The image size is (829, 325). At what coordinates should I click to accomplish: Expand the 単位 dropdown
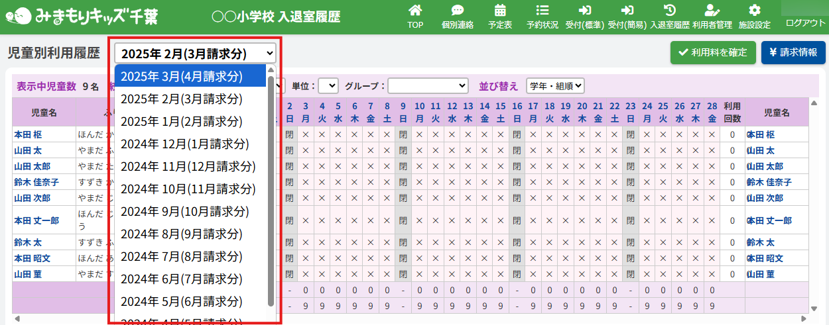[x=328, y=86]
